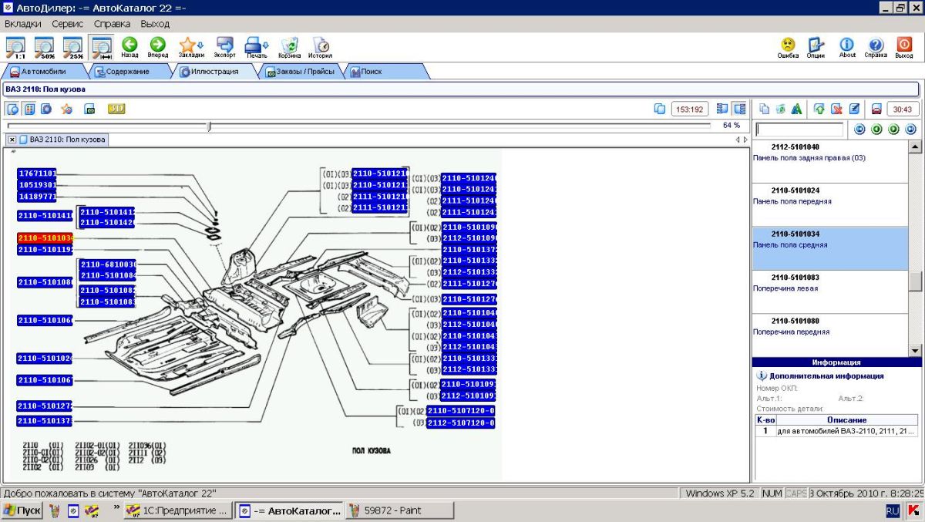
Task: Open the Корзина basket
Action: click(x=290, y=47)
